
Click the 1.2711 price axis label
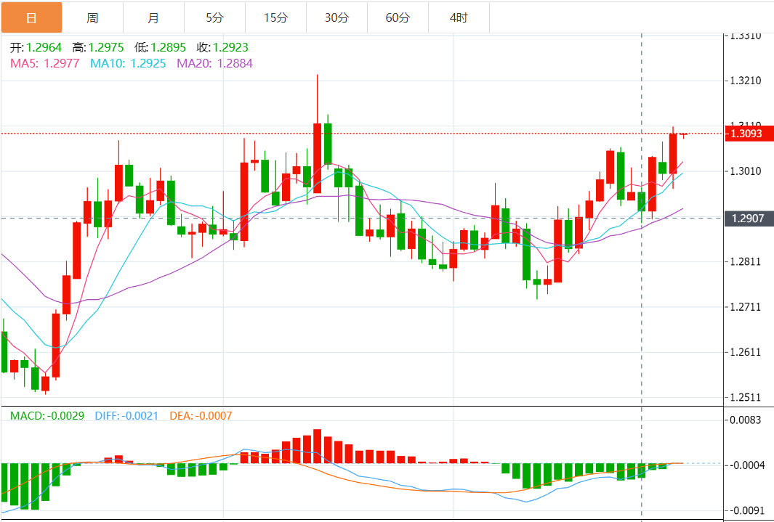click(x=746, y=307)
